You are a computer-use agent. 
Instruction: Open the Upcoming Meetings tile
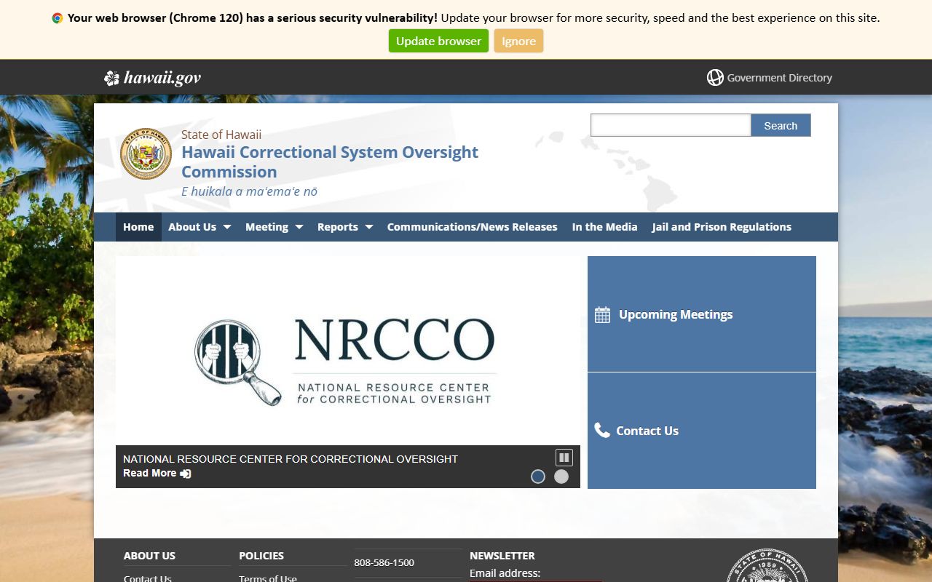click(702, 314)
